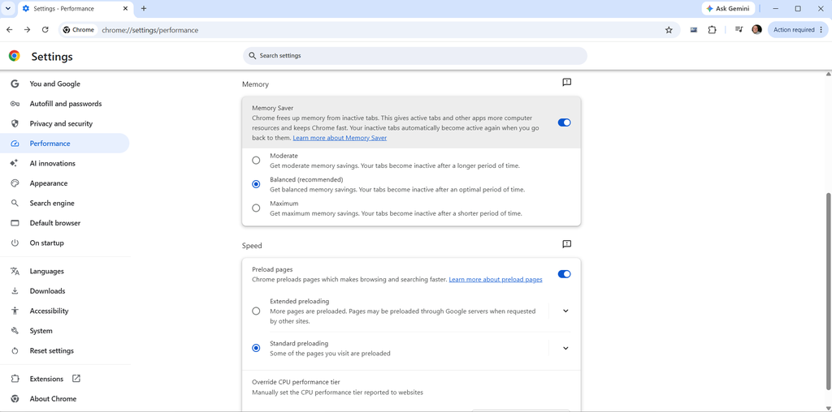Click the shield icon for Privacy
Image resolution: width=832 pixels, height=412 pixels.
pos(15,123)
